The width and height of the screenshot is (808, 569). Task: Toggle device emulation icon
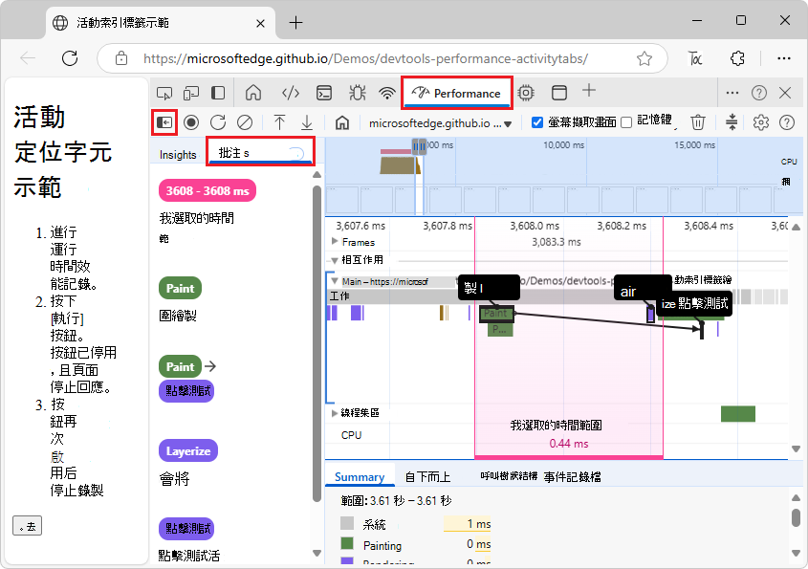[191, 94]
